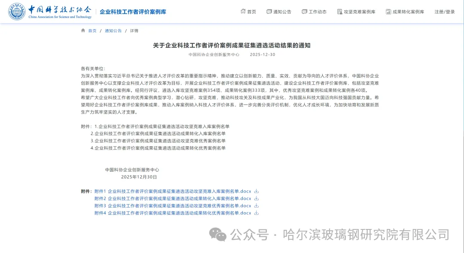Click the China Association logo emblem
Screen dimensions: 464x253
click(x=16, y=12)
